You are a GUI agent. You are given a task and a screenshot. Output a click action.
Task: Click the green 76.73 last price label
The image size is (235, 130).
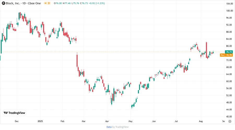pyautogui.click(x=229, y=52)
